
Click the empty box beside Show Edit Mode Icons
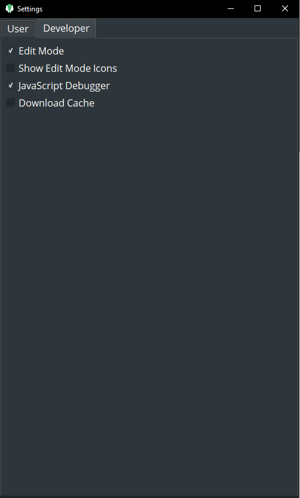(11, 68)
